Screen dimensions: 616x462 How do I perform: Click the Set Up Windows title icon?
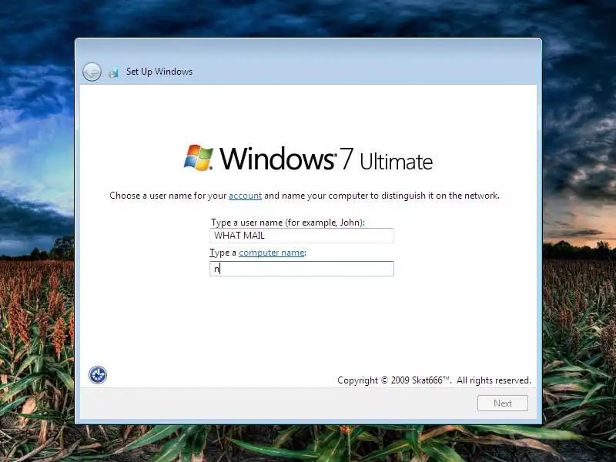[113, 72]
